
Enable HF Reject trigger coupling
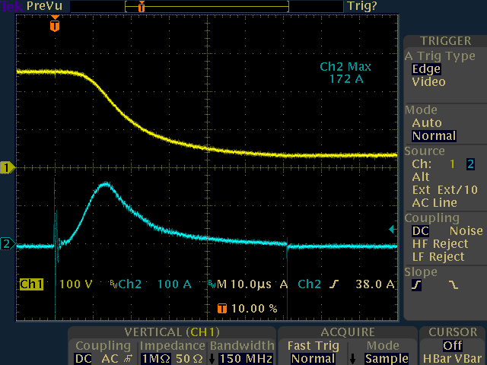pyautogui.click(x=438, y=243)
